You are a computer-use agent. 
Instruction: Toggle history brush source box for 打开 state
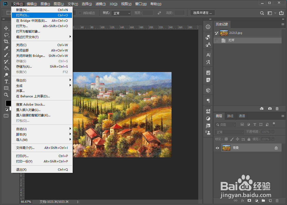(217, 40)
